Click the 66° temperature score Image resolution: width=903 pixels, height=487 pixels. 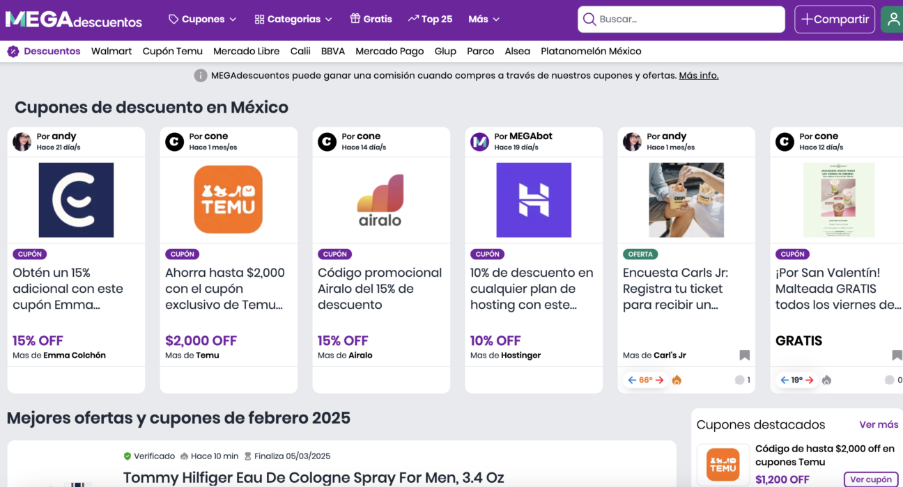(646, 380)
